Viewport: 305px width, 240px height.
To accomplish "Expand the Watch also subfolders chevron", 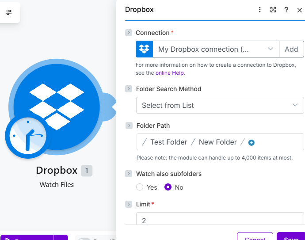I will tap(129, 174).
